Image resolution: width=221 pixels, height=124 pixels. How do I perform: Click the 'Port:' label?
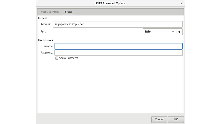click(43, 32)
